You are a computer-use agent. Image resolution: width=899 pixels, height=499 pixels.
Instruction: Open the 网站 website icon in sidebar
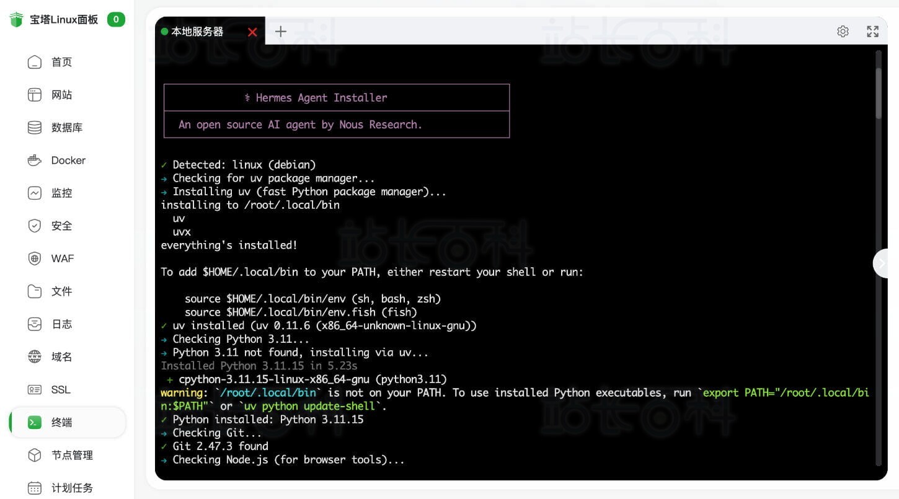(35, 95)
